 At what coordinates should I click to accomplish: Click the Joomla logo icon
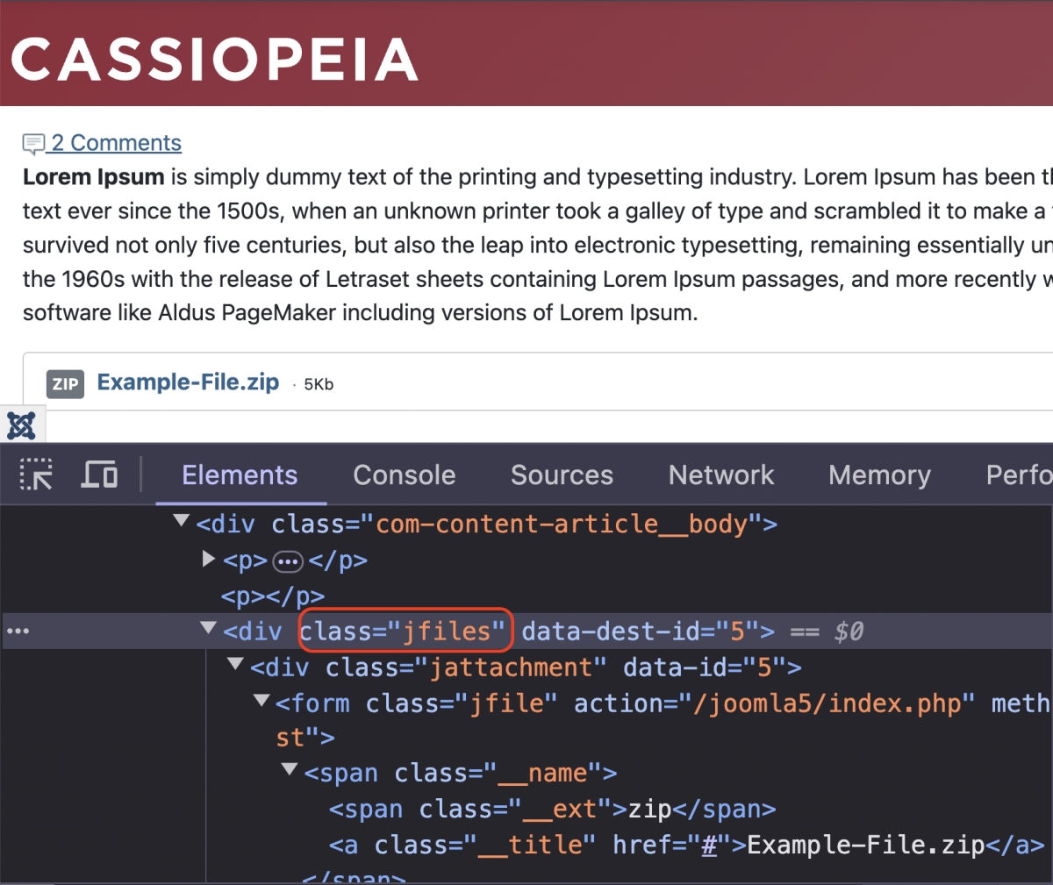tap(21, 426)
